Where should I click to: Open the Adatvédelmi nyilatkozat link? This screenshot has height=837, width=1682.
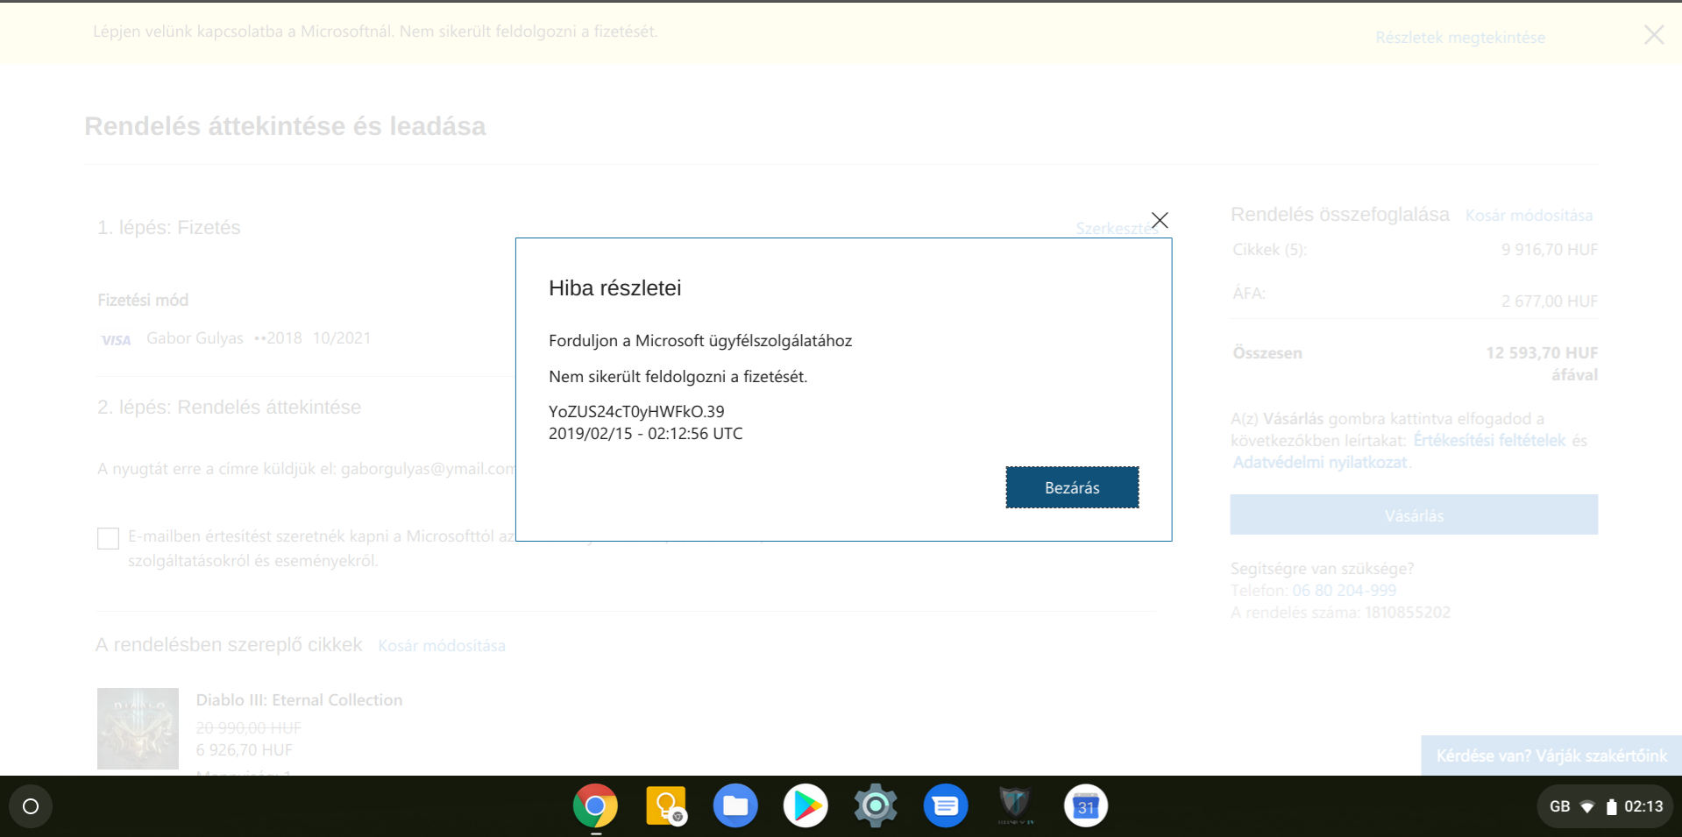[1320, 462]
